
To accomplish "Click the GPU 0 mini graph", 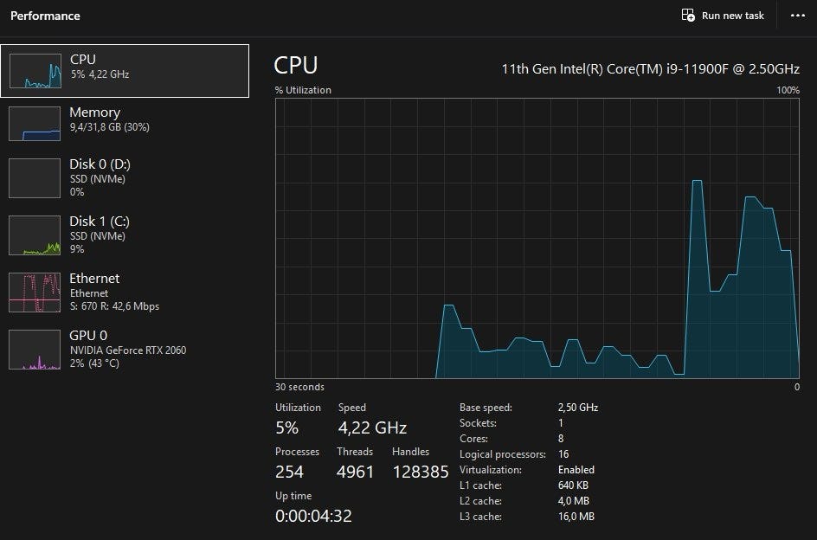I will 35,350.
